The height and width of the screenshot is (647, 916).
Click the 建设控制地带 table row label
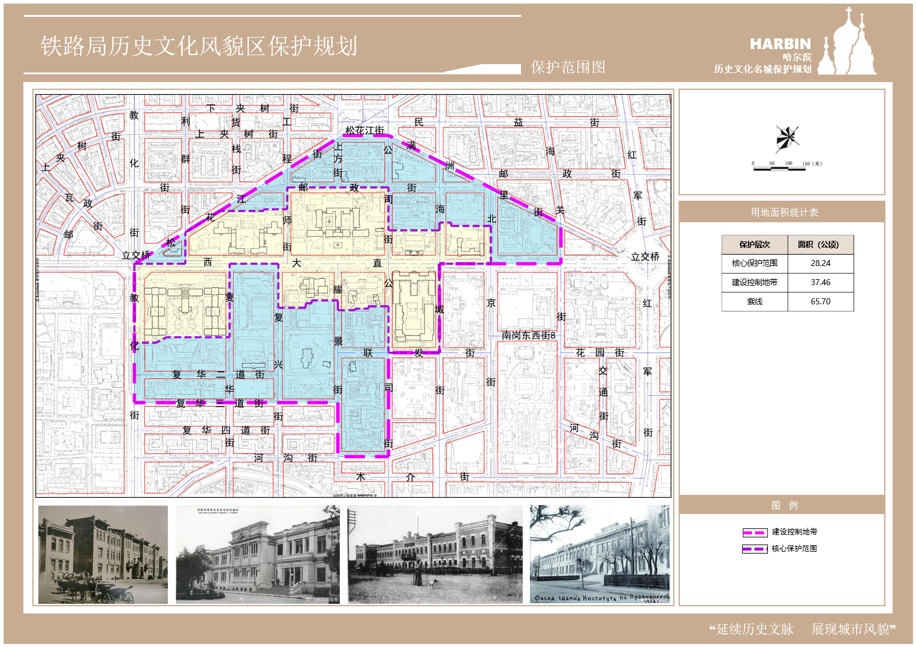pyautogui.click(x=754, y=282)
